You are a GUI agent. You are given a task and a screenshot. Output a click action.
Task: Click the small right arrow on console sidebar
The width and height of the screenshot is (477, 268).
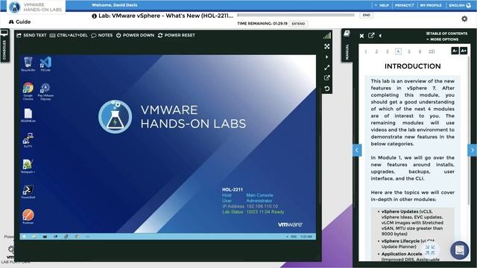[327, 57]
